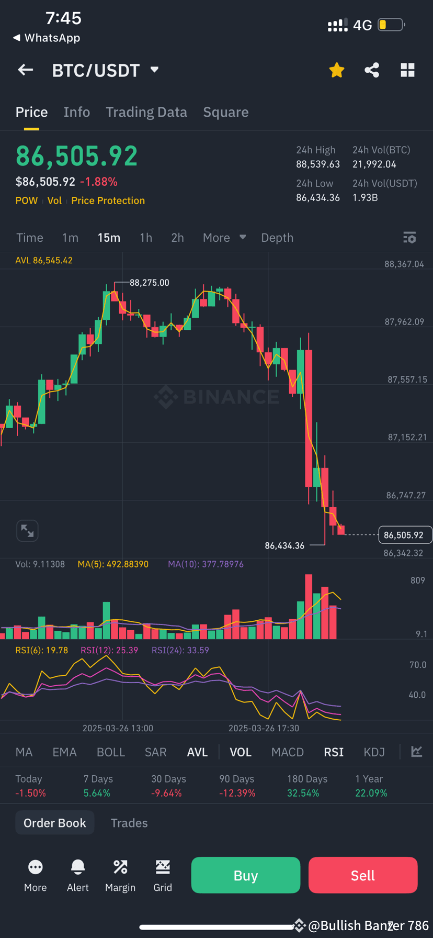Set a price Alert
433x938 pixels.
coord(77,875)
